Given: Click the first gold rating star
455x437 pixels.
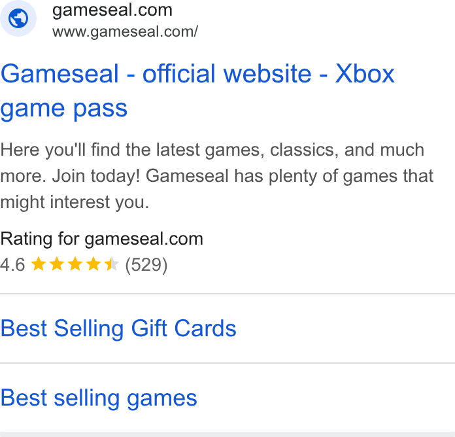Looking at the screenshot, I should coord(39,264).
